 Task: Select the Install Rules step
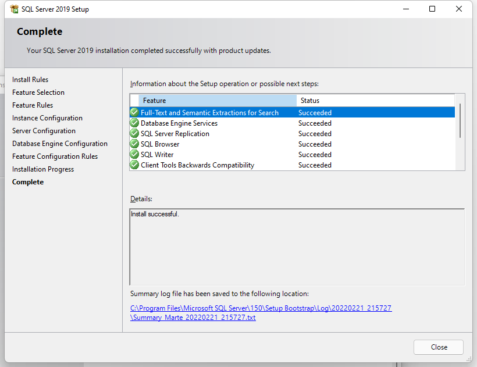coord(30,80)
